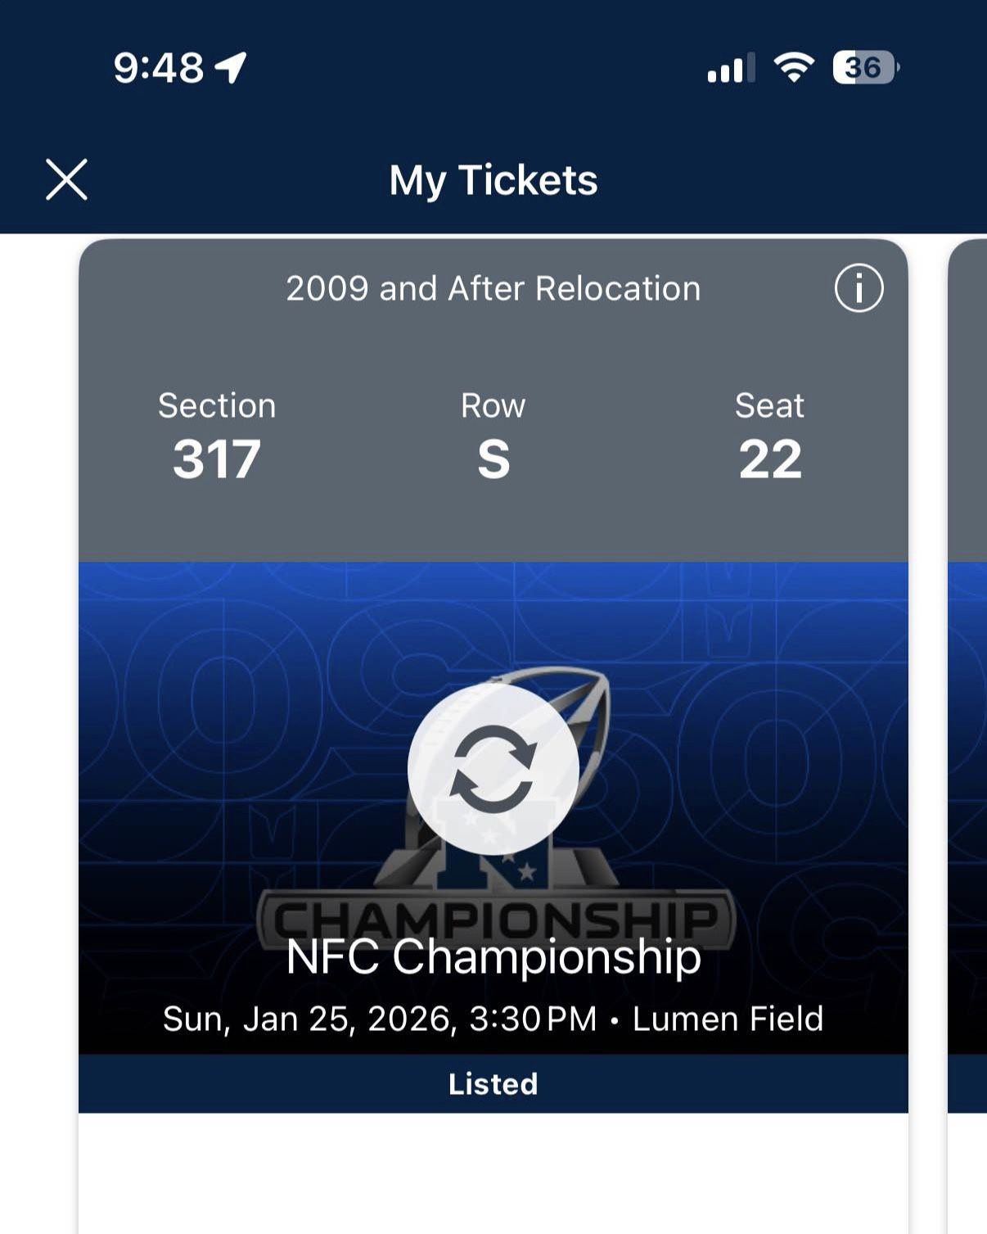Tap the My Tickets header title
987x1234 pixels.
coord(493,180)
